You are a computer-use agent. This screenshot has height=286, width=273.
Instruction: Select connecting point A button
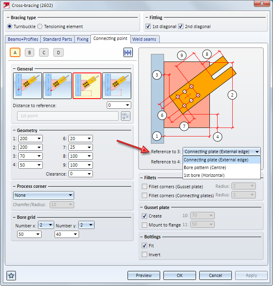point(15,53)
